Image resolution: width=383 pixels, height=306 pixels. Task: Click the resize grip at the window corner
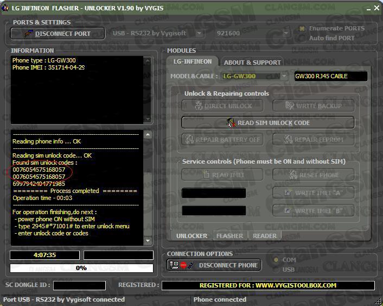point(379,302)
